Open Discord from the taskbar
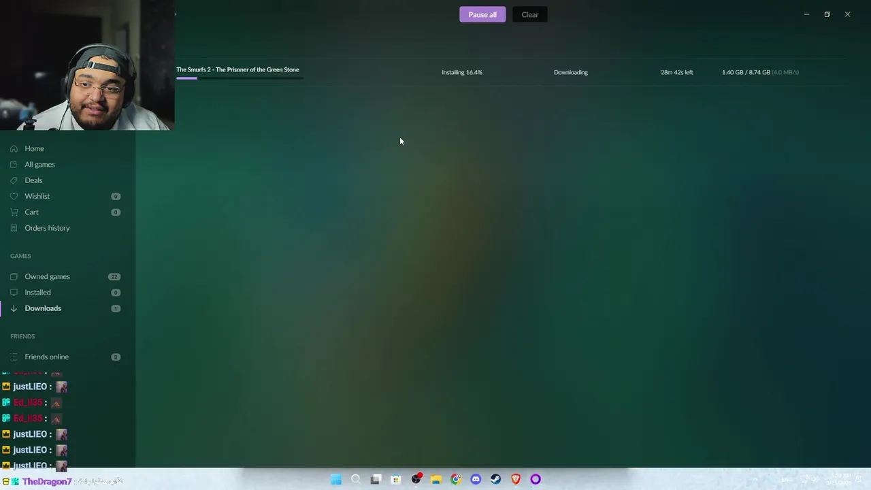The width and height of the screenshot is (871, 490). (476, 479)
